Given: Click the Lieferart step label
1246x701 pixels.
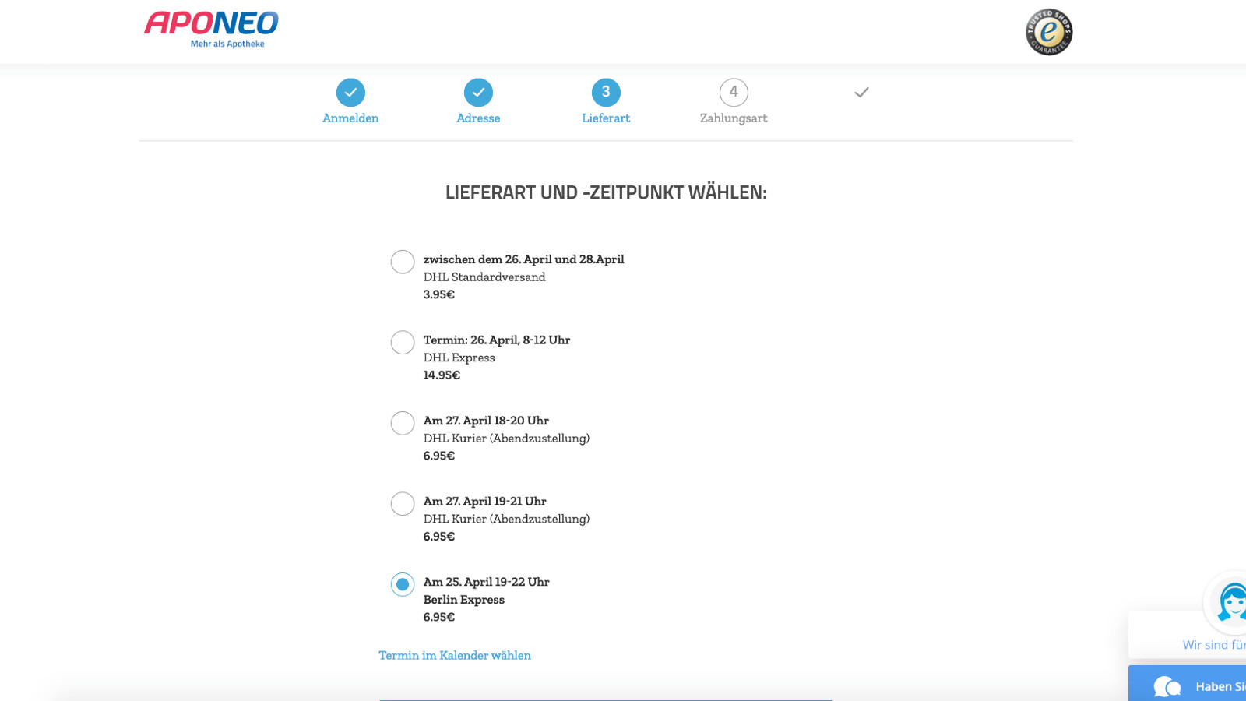Looking at the screenshot, I should click(x=606, y=118).
